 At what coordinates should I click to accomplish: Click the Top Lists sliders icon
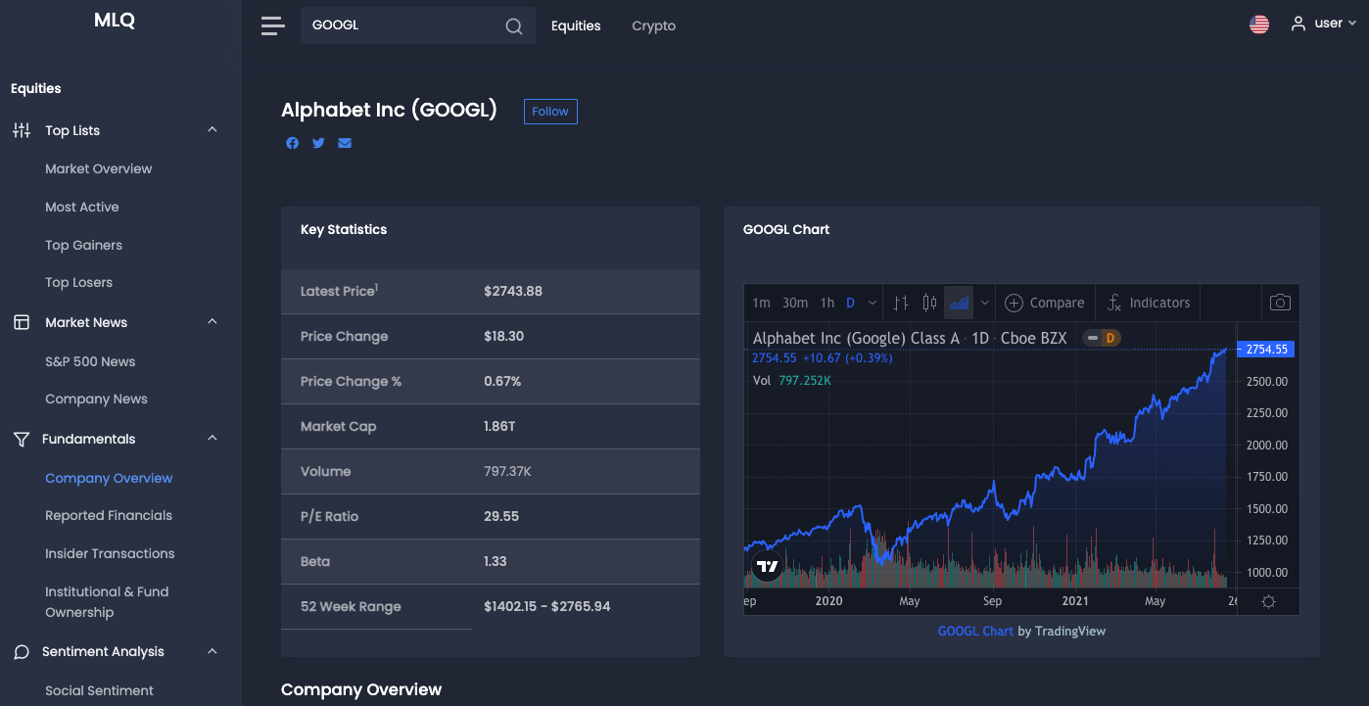22,130
